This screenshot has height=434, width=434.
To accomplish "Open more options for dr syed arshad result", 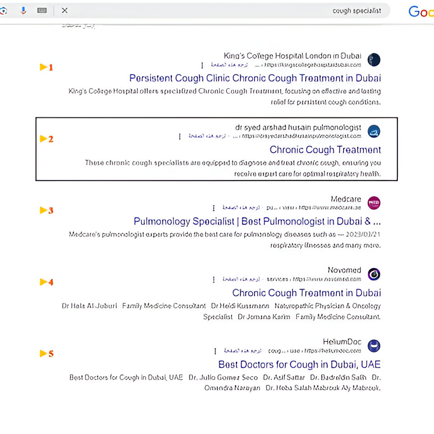I will pyautogui.click(x=179, y=137).
